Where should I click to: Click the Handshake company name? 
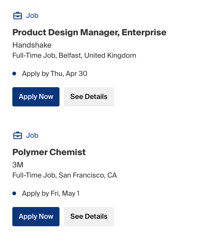32,45
